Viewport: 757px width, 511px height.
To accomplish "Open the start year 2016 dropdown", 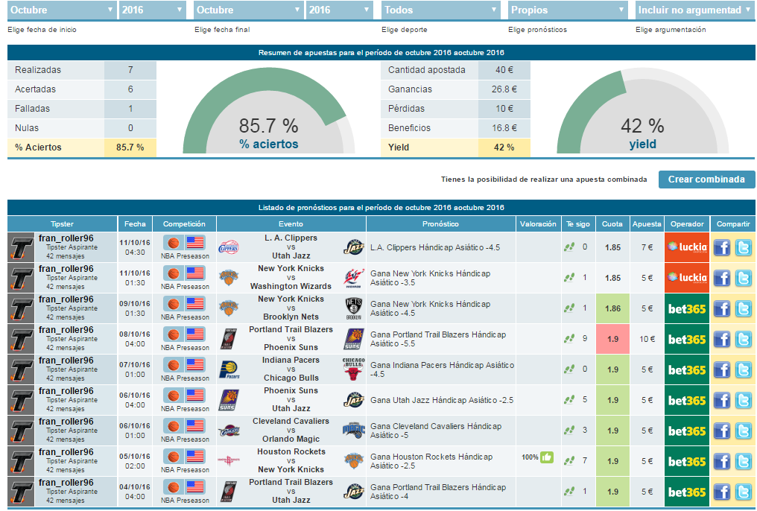I will point(153,10).
